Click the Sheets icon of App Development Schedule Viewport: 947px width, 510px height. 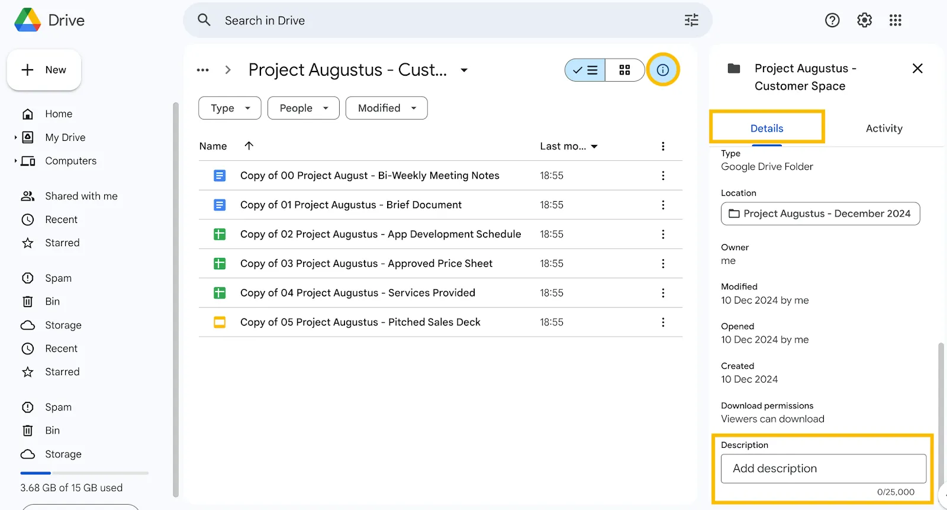[x=220, y=234]
